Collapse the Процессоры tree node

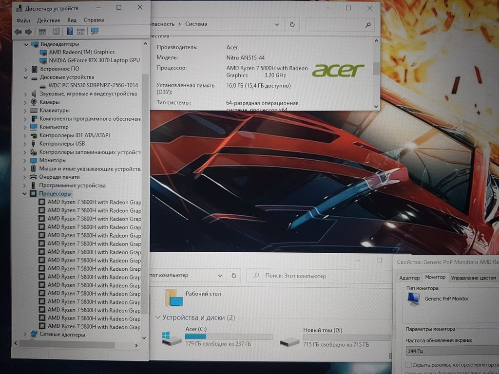click(x=25, y=194)
